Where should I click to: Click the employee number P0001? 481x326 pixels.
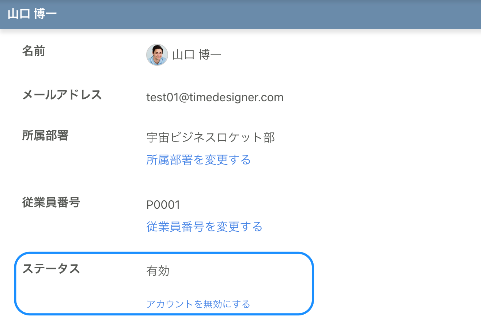(x=163, y=205)
